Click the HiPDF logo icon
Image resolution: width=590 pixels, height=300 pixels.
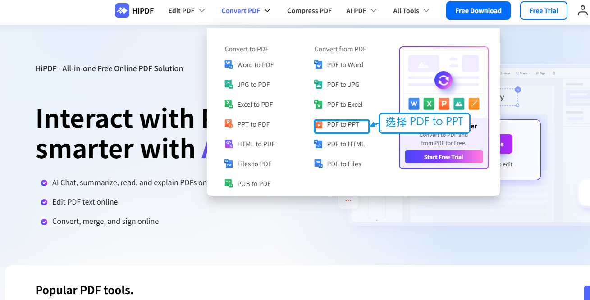[x=122, y=10]
